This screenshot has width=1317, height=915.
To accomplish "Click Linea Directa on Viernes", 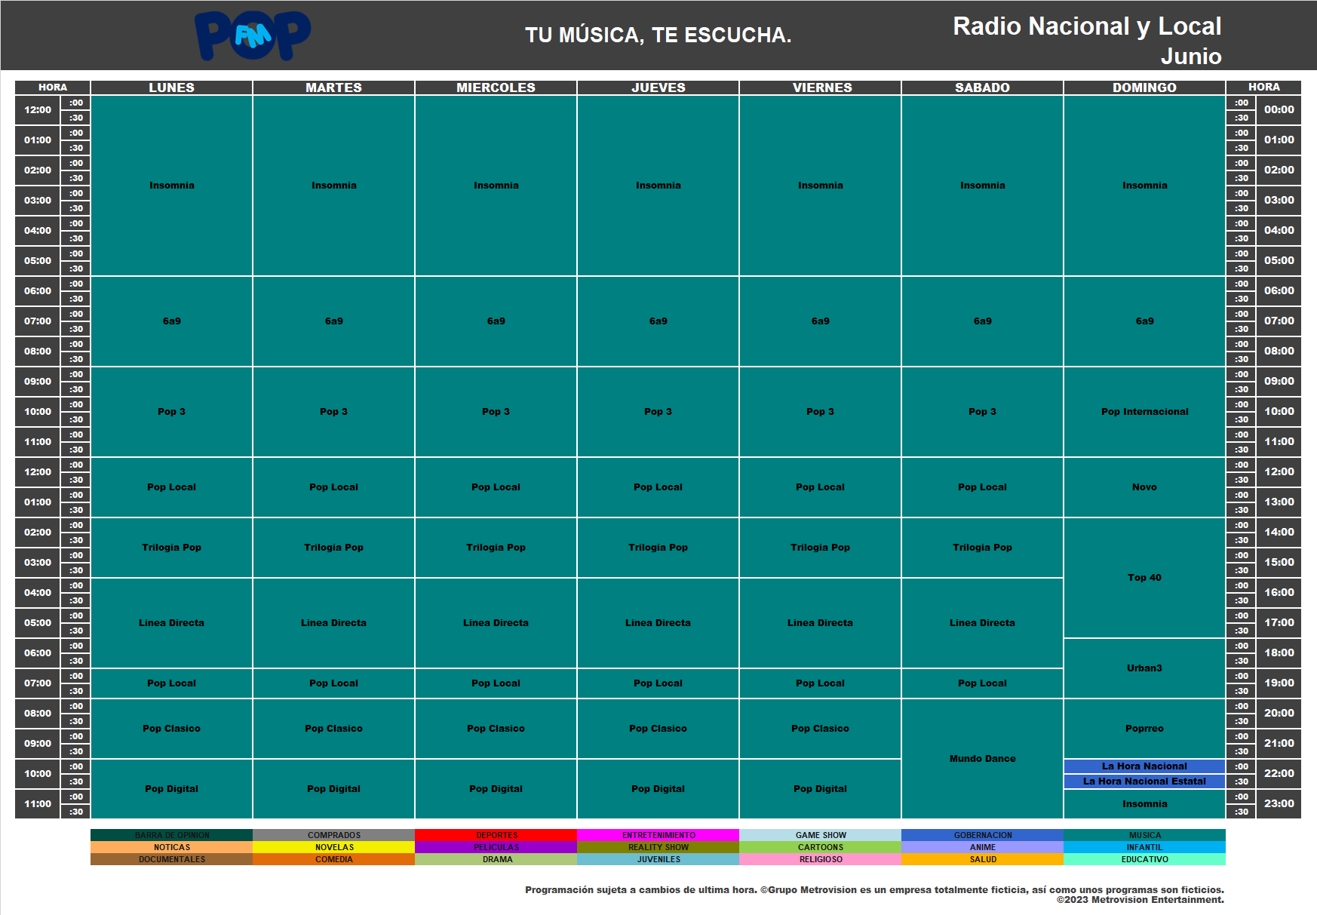I will tap(820, 623).
